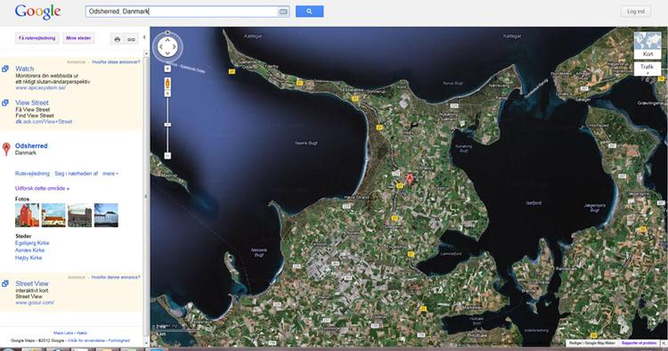Click the chain link share icon
Screen dimensions: 668x351
[131, 39]
